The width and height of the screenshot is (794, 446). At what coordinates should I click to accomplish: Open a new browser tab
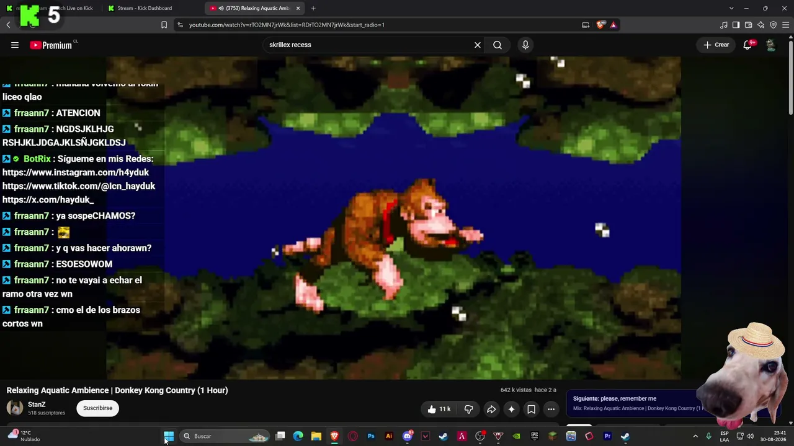(x=313, y=8)
